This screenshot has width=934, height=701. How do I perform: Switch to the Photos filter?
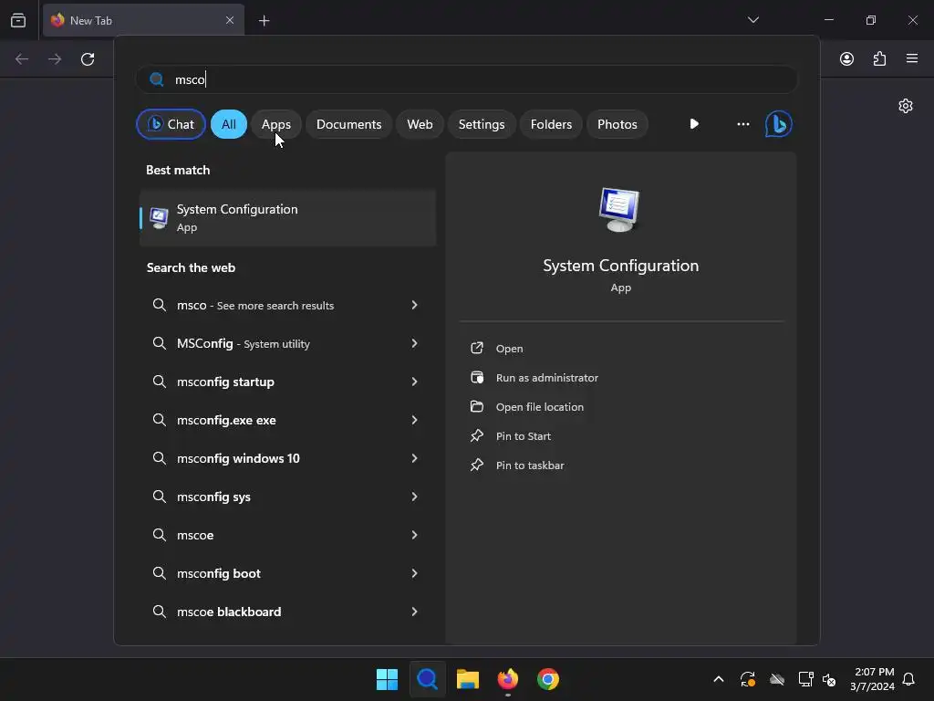click(x=617, y=124)
